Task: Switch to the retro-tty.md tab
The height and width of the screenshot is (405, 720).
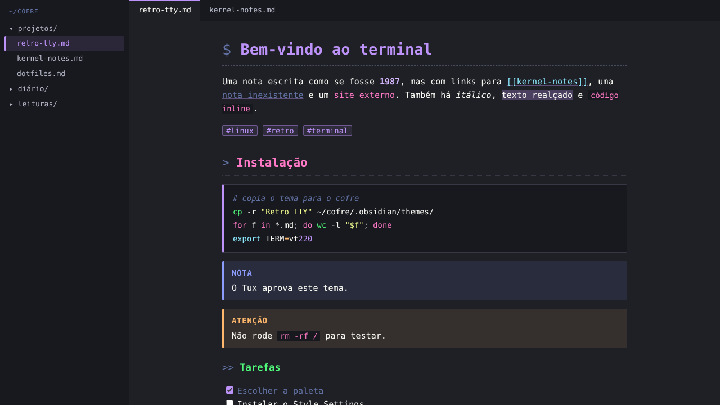Action: [x=165, y=10]
